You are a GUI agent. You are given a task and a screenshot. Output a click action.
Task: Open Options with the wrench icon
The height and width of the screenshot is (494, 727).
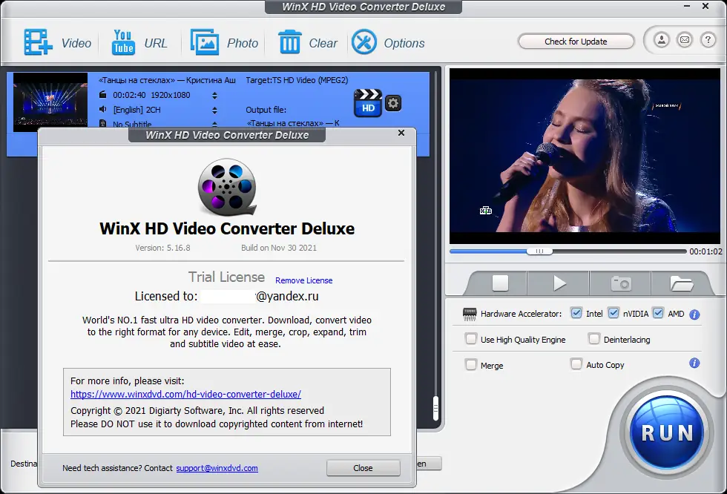[x=364, y=42]
